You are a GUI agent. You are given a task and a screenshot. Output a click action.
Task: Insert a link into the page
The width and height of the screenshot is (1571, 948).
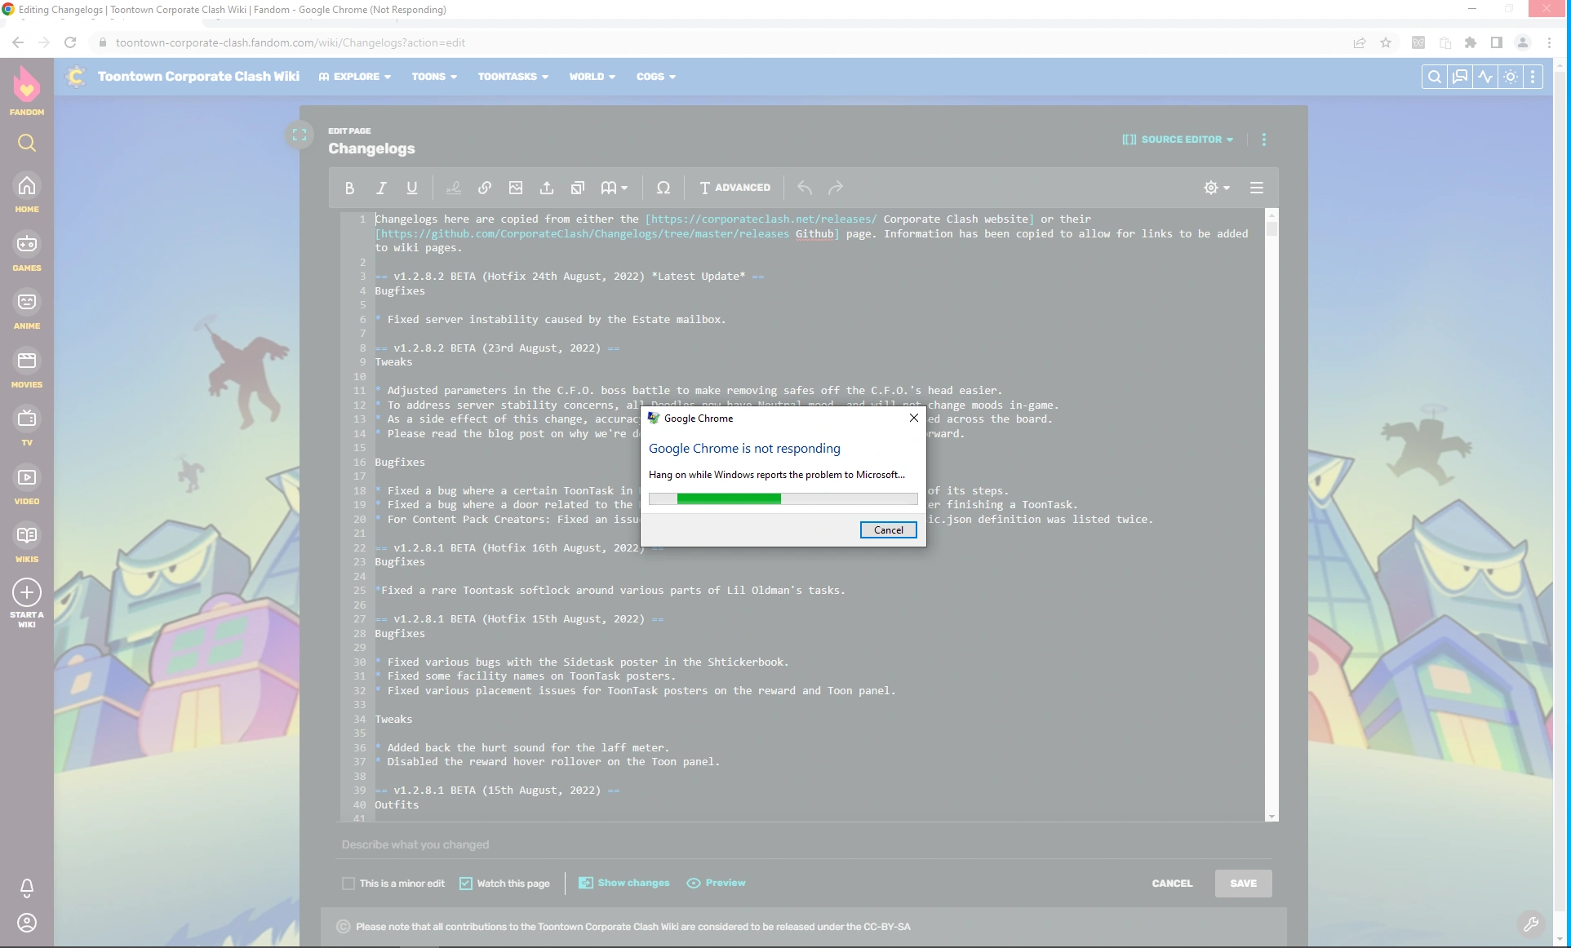pyautogui.click(x=484, y=188)
